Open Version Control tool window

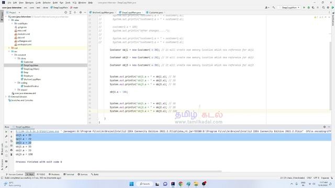[15, 174]
